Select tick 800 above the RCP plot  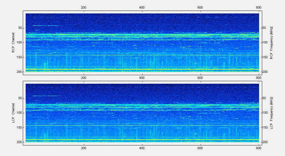coord(258,7)
